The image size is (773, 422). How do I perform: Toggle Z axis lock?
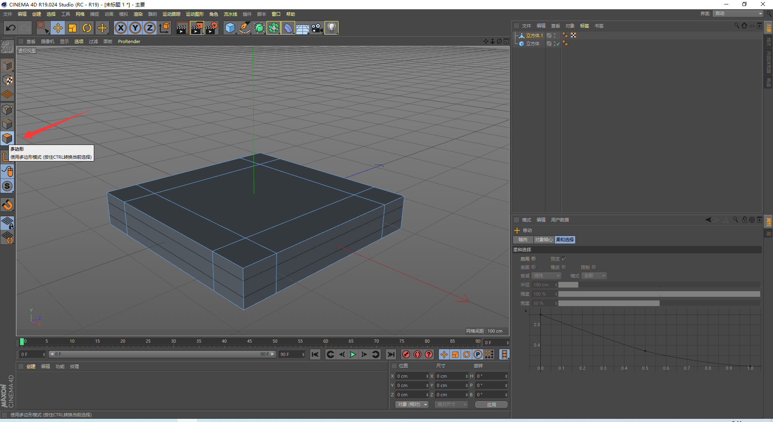point(150,28)
